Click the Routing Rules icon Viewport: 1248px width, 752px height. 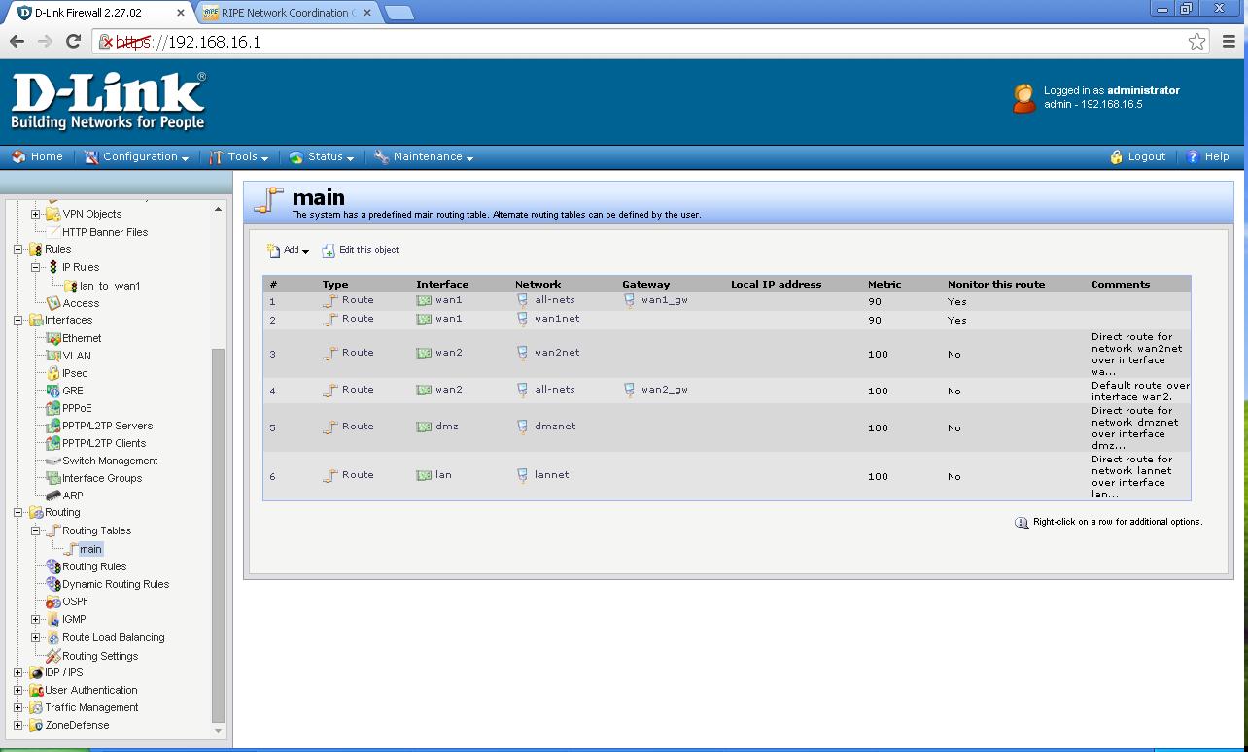tap(53, 566)
